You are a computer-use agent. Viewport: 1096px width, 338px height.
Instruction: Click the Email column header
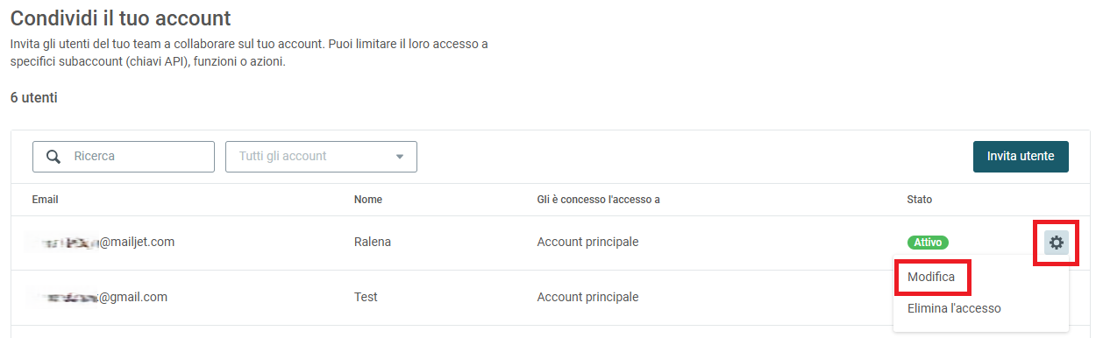(x=45, y=200)
